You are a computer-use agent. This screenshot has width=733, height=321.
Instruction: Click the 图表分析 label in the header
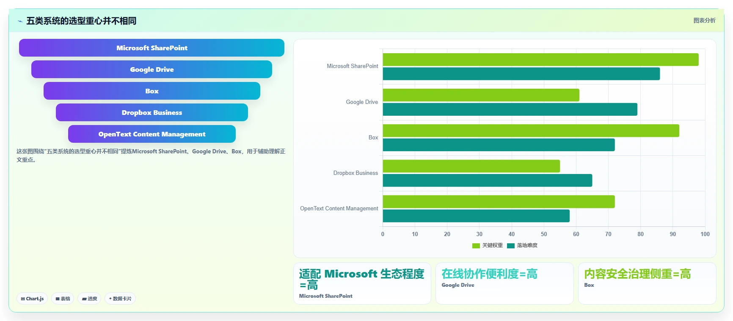704,20
